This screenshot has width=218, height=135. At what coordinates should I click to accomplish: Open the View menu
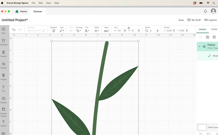[x=48, y=3]
